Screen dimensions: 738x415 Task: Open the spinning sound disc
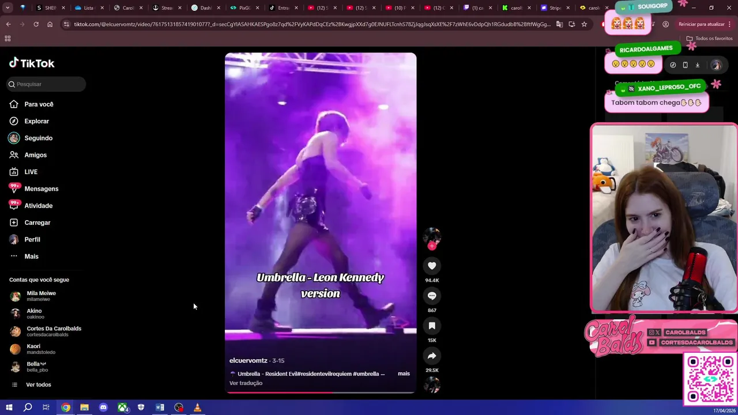432,384
